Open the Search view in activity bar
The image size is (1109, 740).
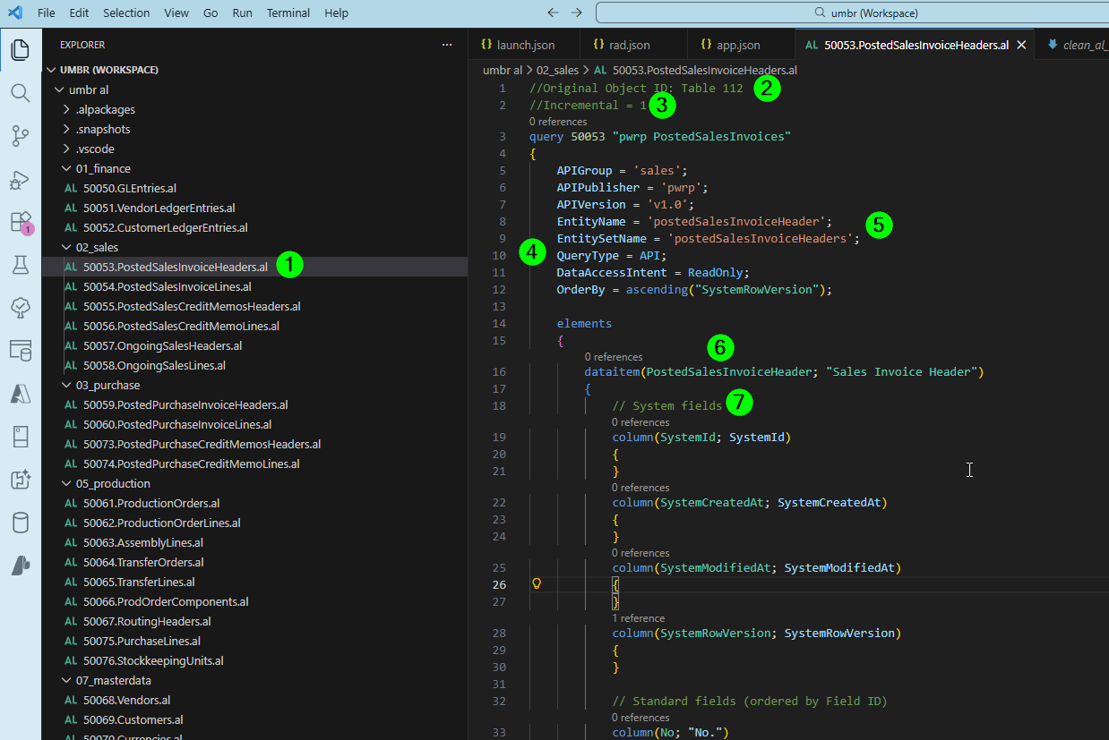click(x=20, y=93)
